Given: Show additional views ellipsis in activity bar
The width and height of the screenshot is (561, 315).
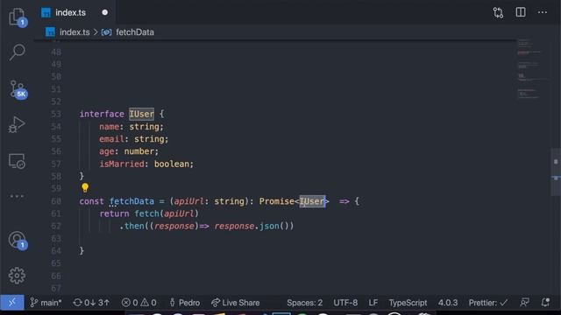Looking at the screenshot, I should [17, 196].
